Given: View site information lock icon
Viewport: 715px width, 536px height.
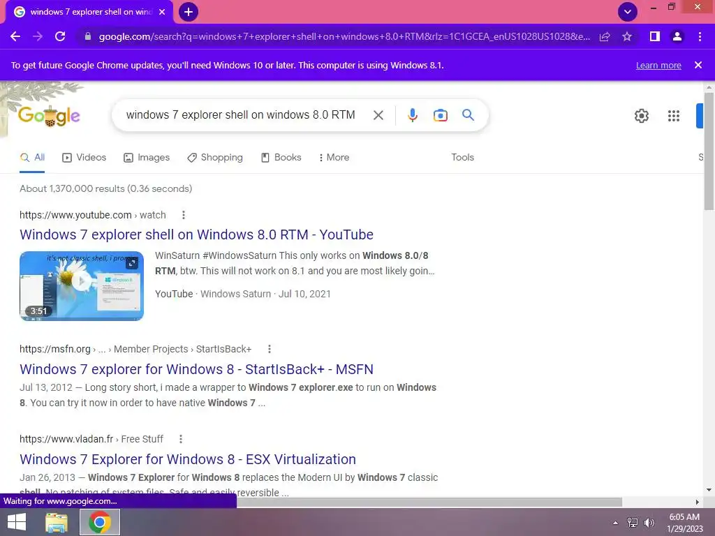Looking at the screenshot, I should click(x=88, y=36).
